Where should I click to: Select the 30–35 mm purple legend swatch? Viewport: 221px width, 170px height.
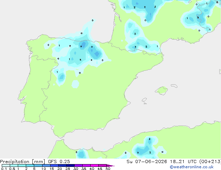(78, 165)
